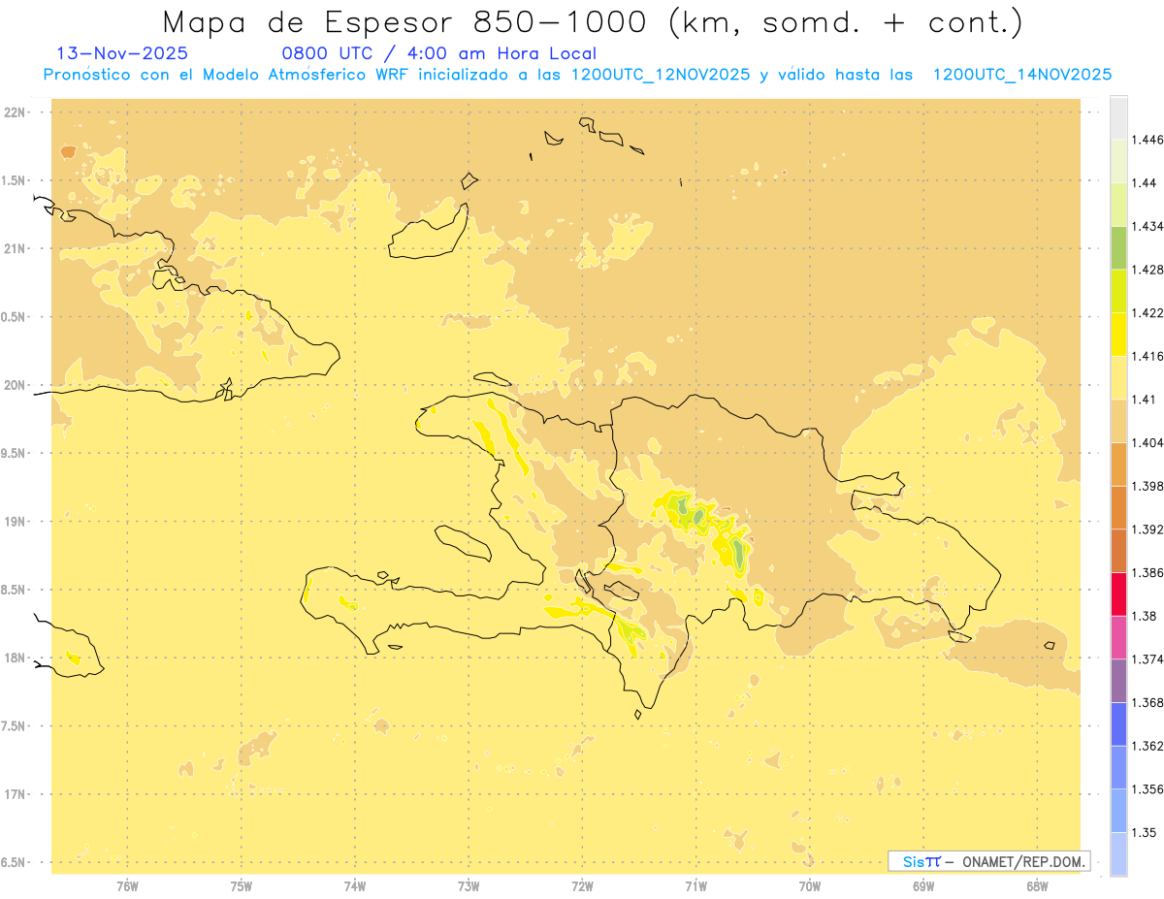Image resolution: width=1164 pixels, height=899 pixels.
Task: Click the longitude label '75W'
Action: click(x=242, y=885)
